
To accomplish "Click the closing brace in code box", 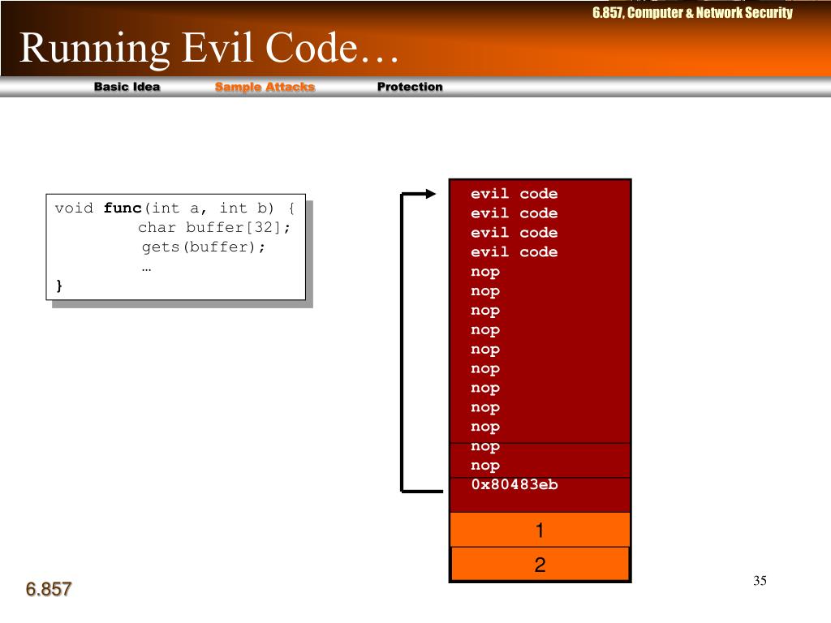I will 58,286.
